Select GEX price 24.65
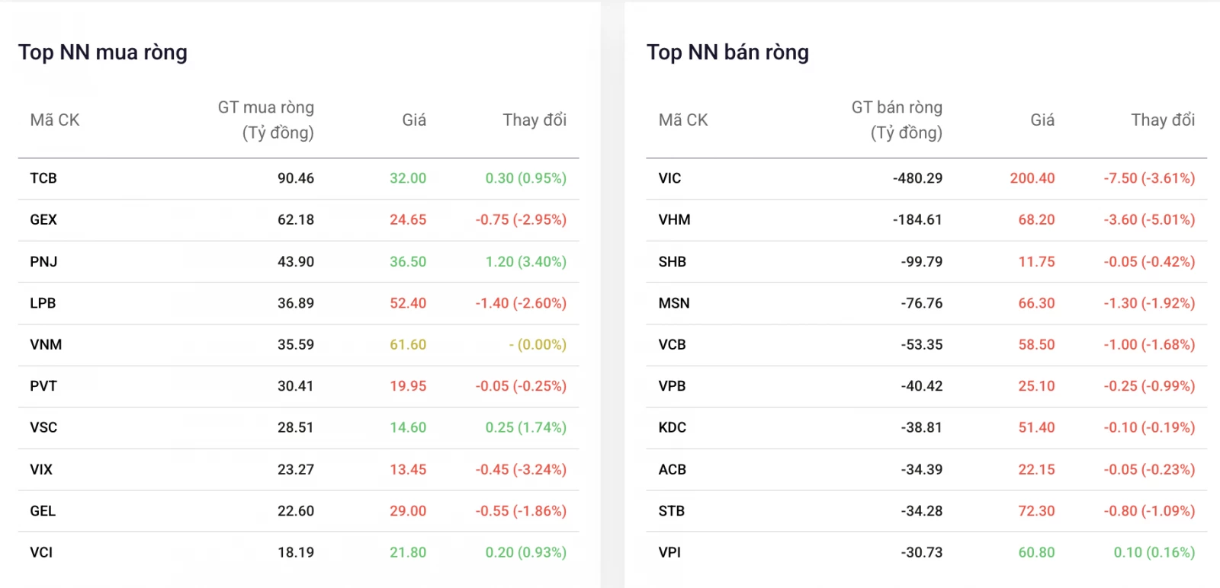Screen dimensions: 1220x588 (408, 220)
